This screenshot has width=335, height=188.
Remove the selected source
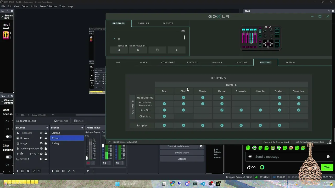coord(22,171)
